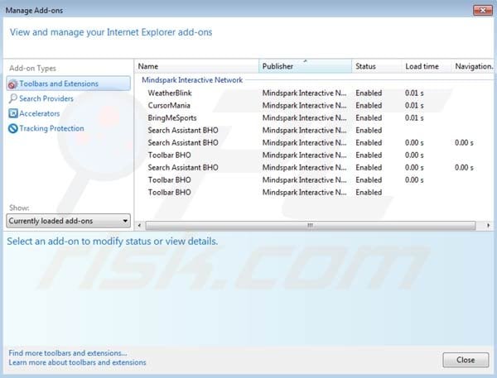Close Manage Add-ons window with X
This screenshot has width=497, height=378.
[483, 11]
